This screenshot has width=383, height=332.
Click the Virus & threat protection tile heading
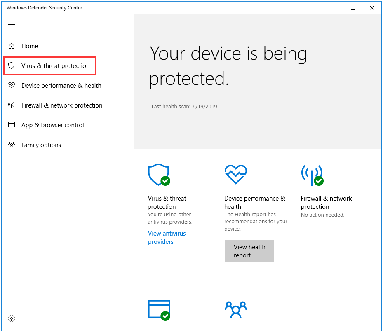pos(167,202)
